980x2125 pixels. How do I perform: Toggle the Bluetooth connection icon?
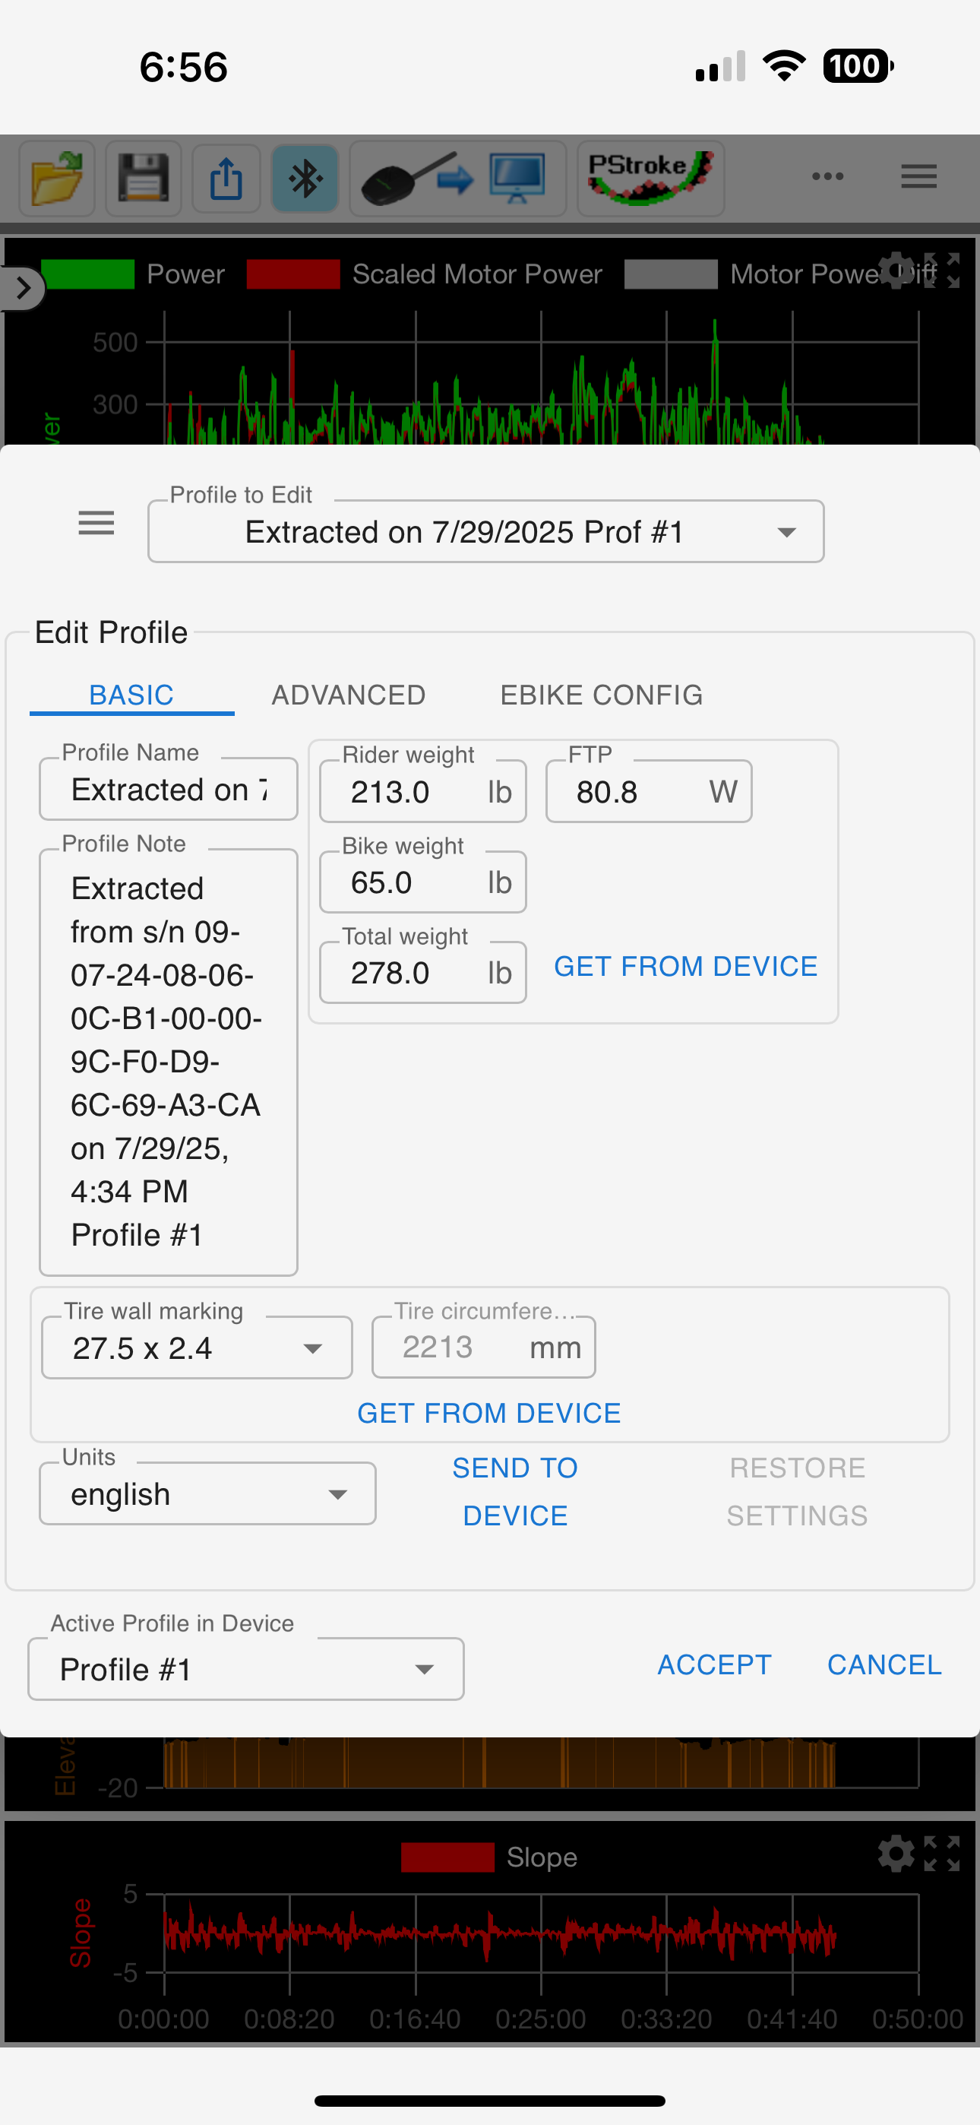tap(305, 177)
